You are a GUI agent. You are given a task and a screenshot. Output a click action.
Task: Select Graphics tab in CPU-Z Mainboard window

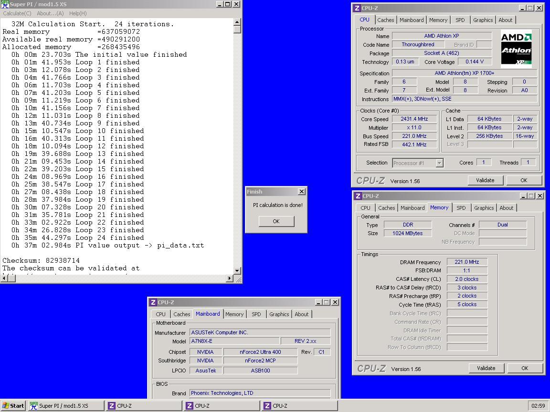[279, 314]
